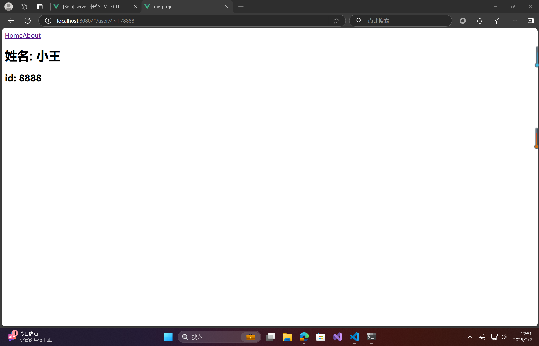Open the settings and more menu

pyautogui.click(x=515, y=21)
